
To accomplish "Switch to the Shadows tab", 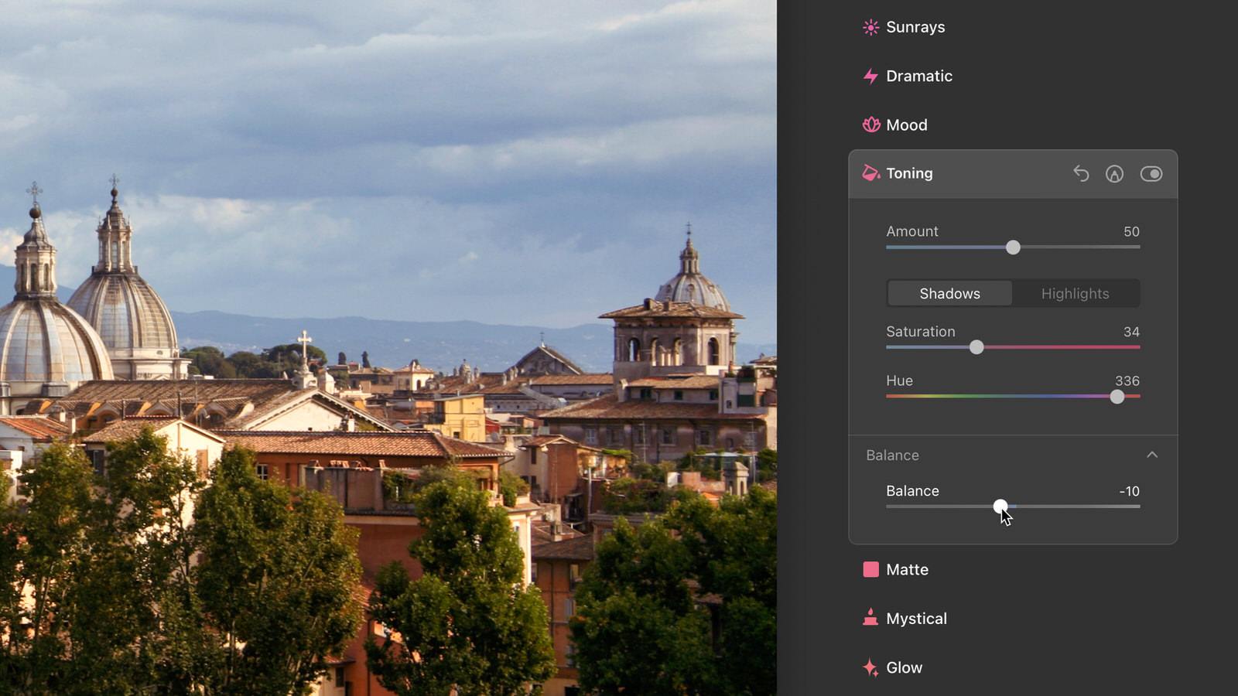I will tap(950, 294).
